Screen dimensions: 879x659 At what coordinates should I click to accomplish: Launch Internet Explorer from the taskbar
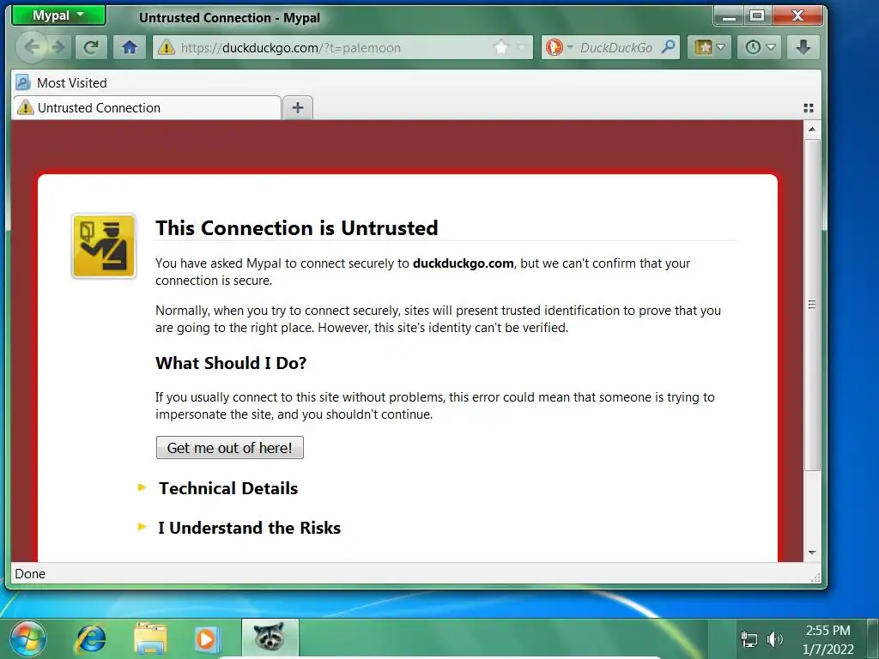click(x=89, y=639)
